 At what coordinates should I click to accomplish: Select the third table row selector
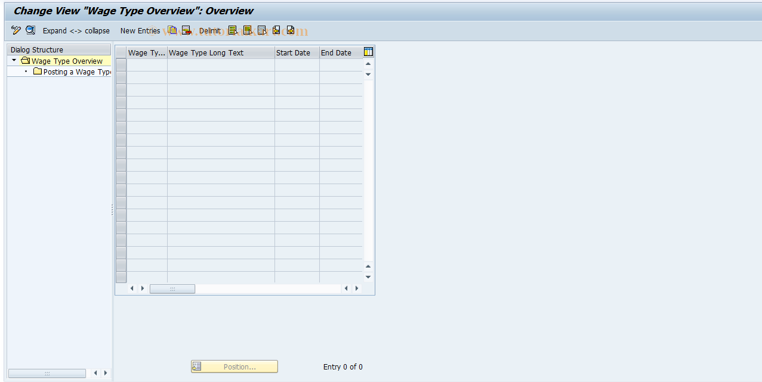point(121,90)
